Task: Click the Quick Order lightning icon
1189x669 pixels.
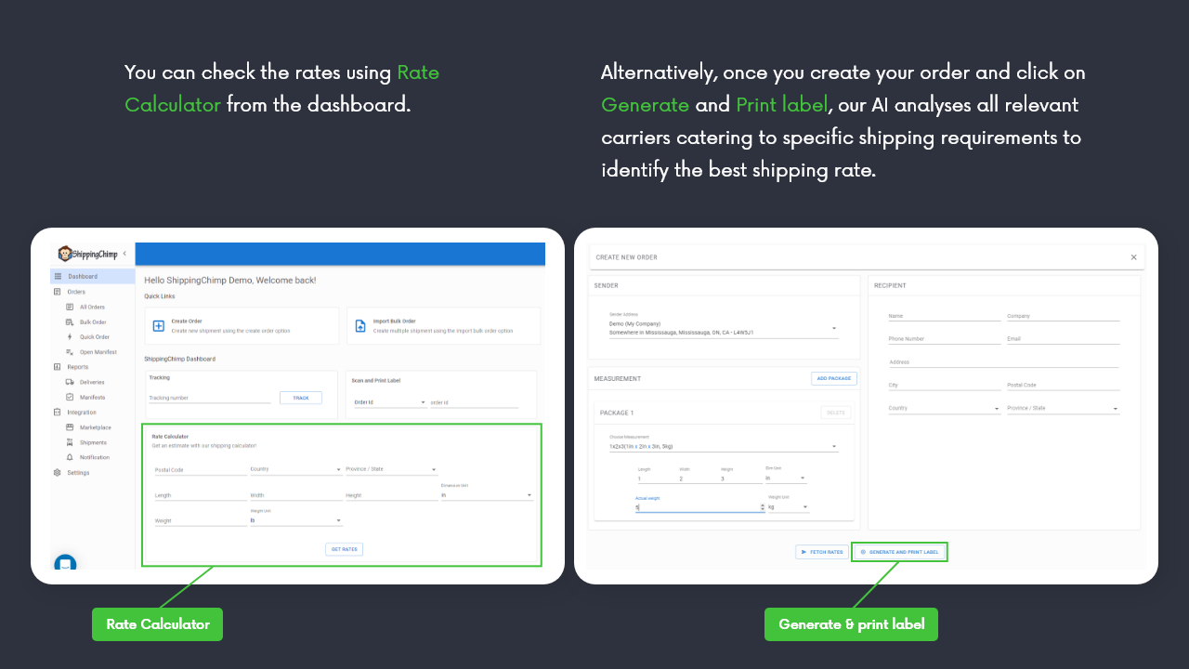Action: 70,336
